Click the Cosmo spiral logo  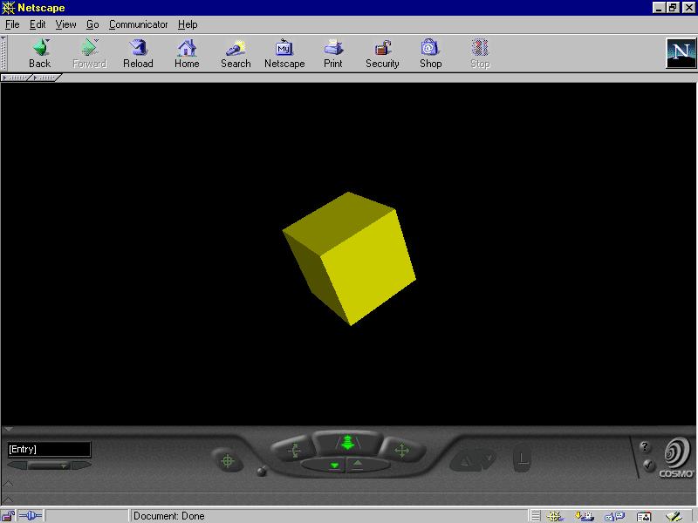[677, 453]
